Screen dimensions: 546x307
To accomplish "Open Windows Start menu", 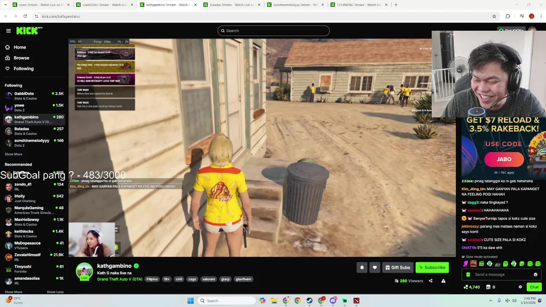I will (190, 301).
